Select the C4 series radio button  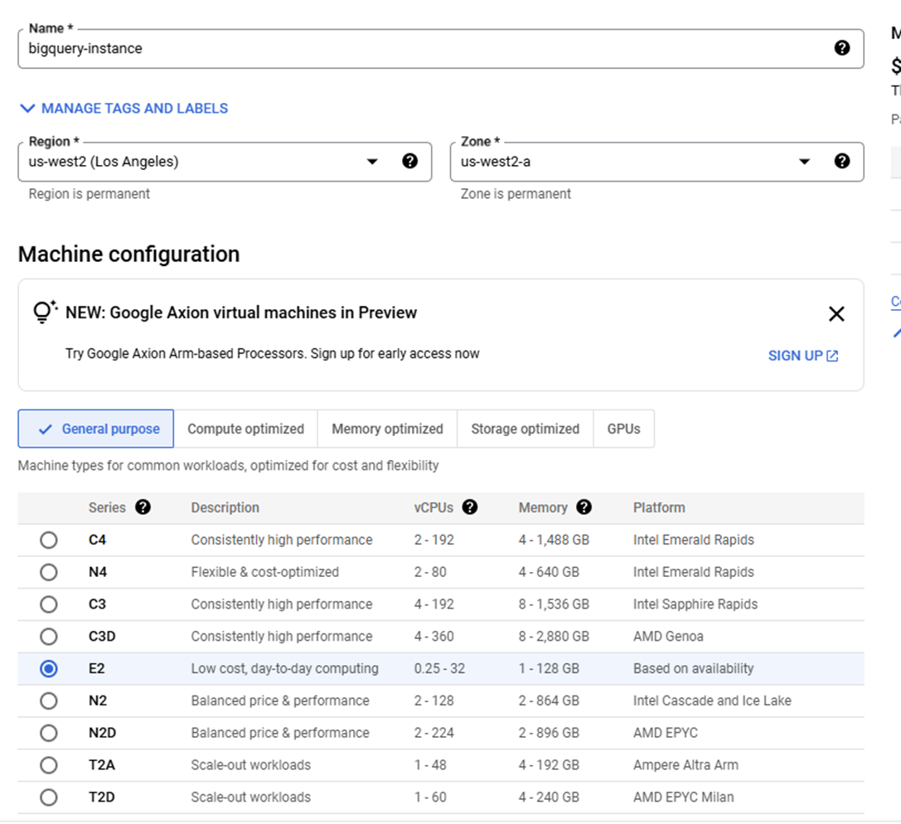tap(49, 540)
